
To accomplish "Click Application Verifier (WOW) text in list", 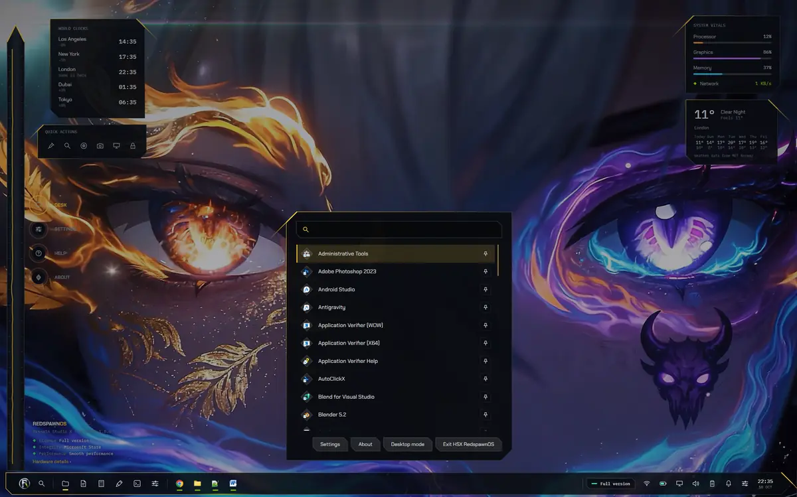I will click(x=350, y=325).
